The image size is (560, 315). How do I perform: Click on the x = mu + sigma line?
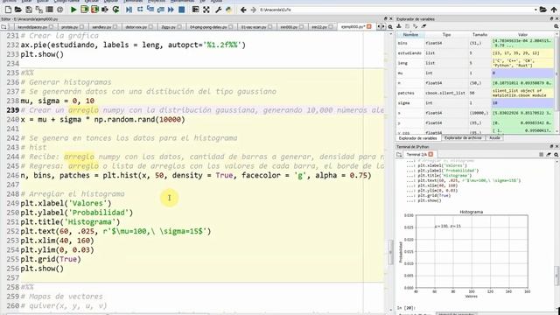click(x=102, y=119)
